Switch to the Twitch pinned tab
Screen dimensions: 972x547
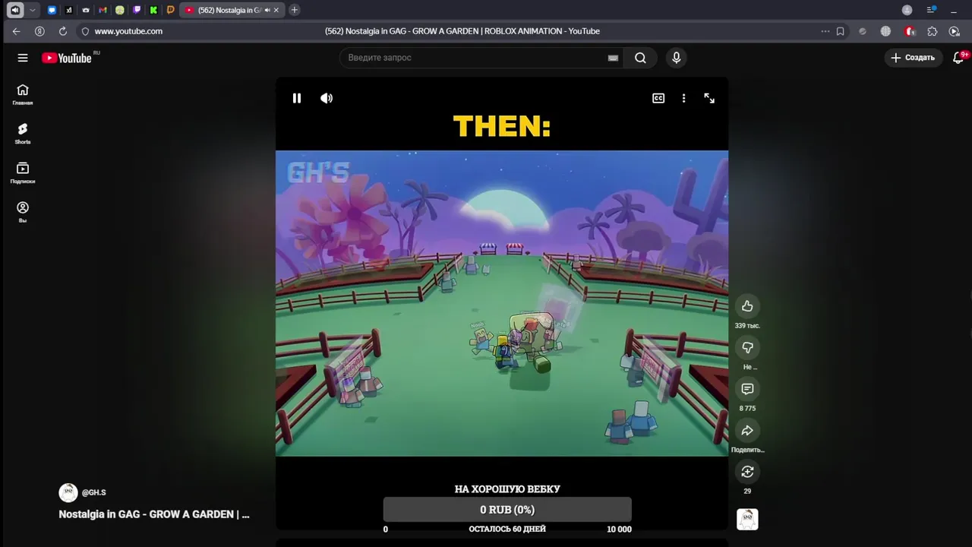[x=137, y=10]
